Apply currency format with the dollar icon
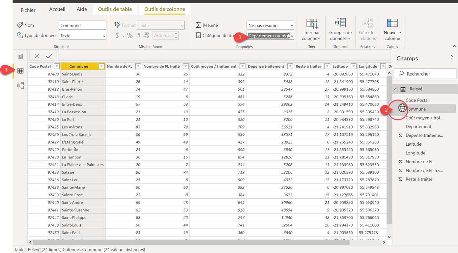The height and width of the screenshot is (253, 458). click(x=117, y=35)
